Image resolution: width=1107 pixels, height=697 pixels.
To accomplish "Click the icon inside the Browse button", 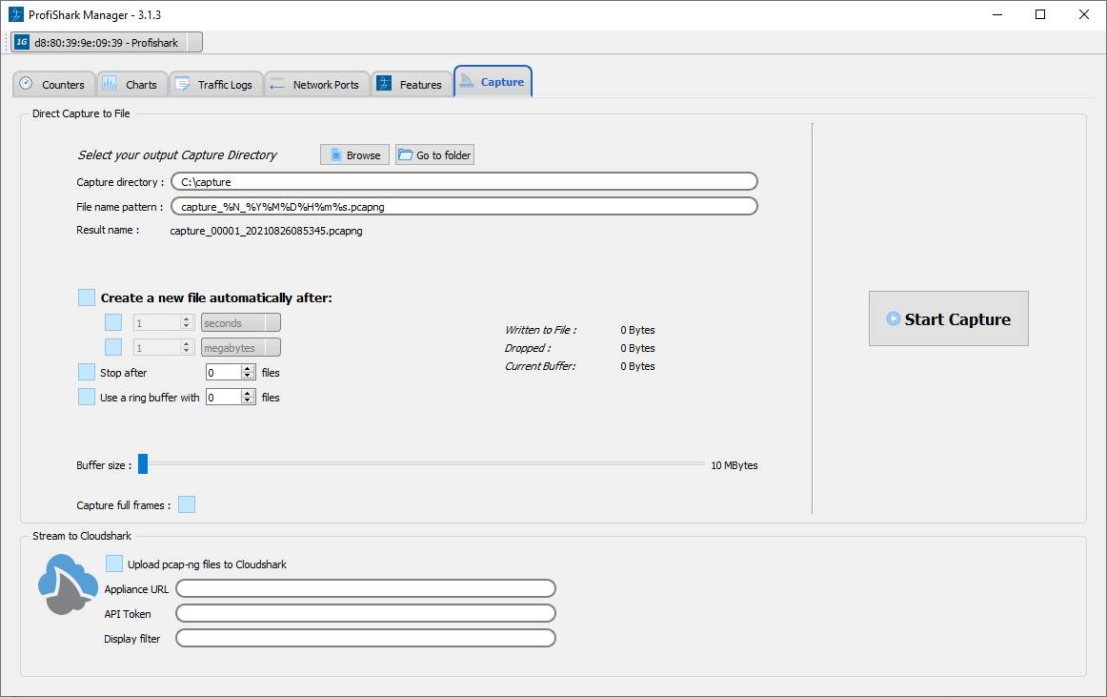I will 334,154.
